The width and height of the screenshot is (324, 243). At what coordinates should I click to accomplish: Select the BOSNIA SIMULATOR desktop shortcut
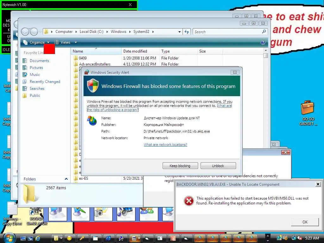coord(37,216)
